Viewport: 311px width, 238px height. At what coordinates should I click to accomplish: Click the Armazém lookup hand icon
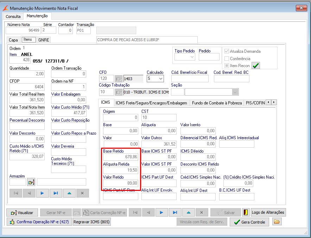coord(31,182)
